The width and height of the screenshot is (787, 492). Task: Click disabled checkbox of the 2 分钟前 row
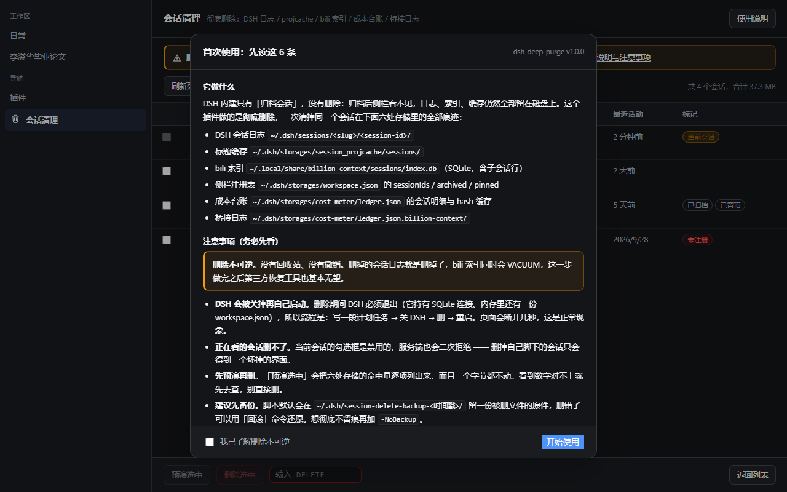tap(167, 137)
